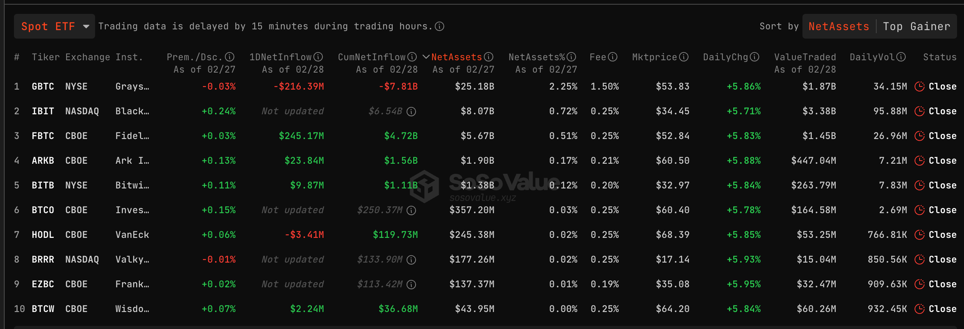Open the Spot ETF dropdown

(55, 26)
